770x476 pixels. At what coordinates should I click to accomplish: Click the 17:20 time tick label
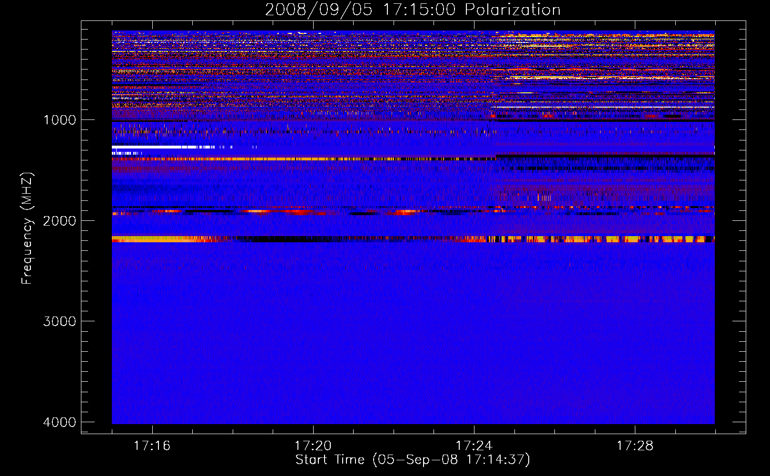pos(313,446)
